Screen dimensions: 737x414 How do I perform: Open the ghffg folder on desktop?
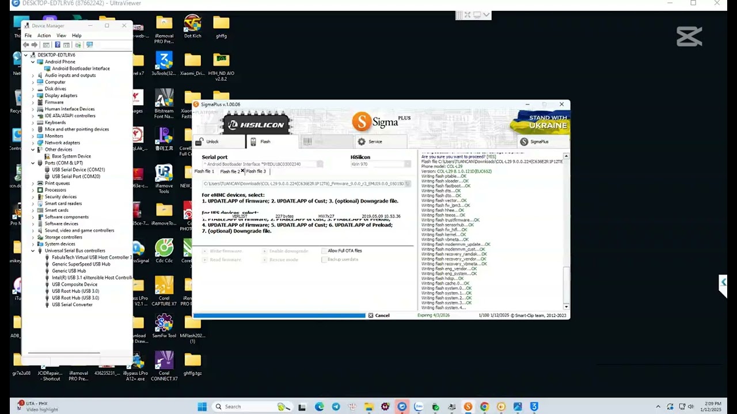tap(221, 27)
